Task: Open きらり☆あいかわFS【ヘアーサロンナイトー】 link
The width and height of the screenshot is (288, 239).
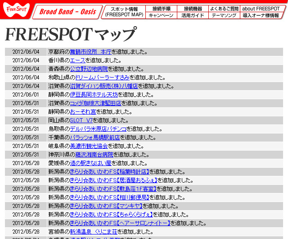Action: click(120, 223)
